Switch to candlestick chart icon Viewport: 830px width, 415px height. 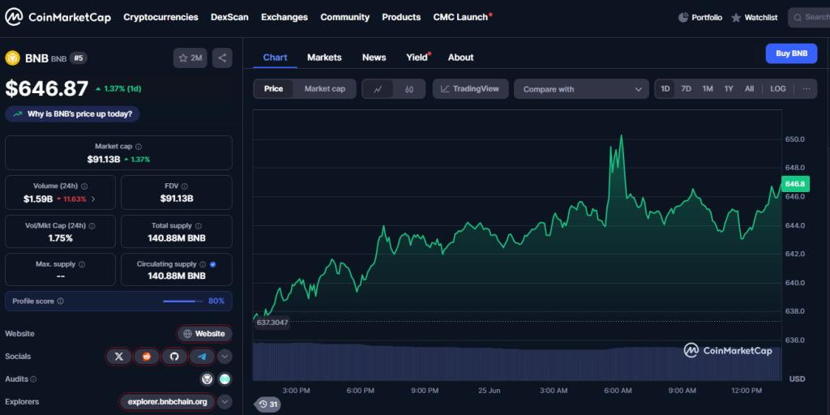[x=409, y=89]
